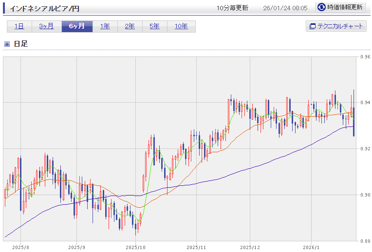The height and width of the screenshot is (252, 372).
Task: Click the インドネシアルピア/円 title
Action: pos(42,8)
